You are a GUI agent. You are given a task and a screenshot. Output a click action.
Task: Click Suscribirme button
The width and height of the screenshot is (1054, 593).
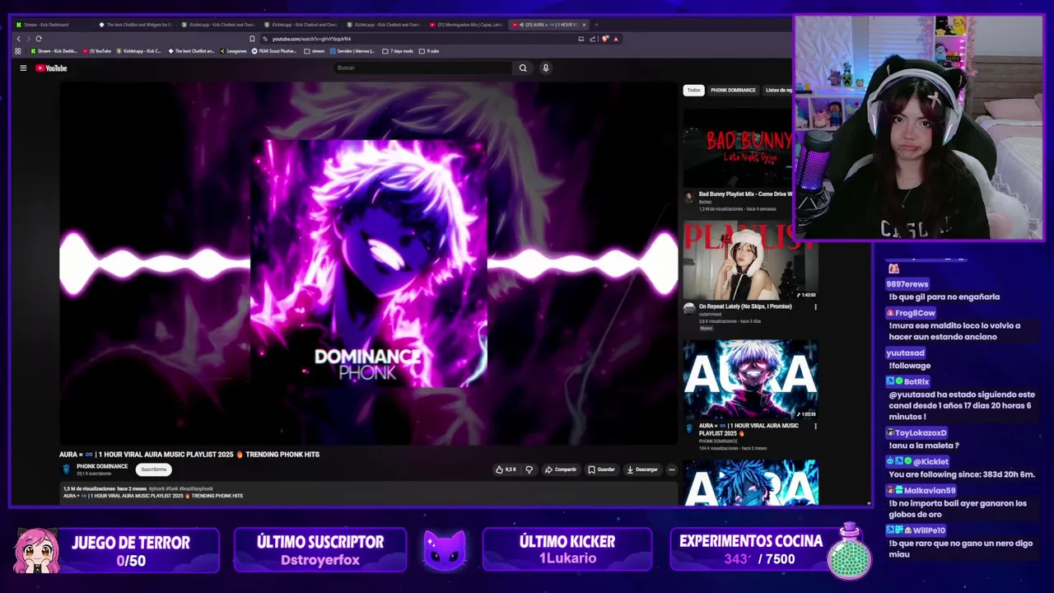pos(153,469)
